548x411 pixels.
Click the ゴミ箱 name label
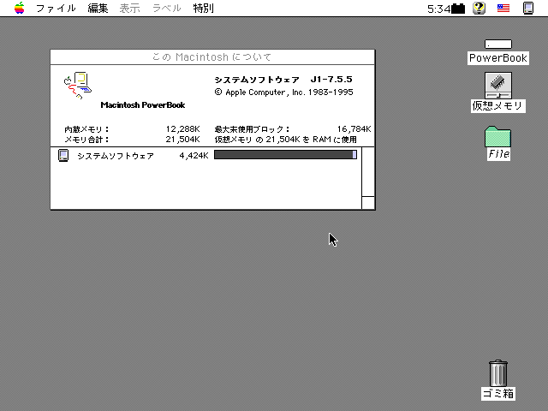(498, 394)
